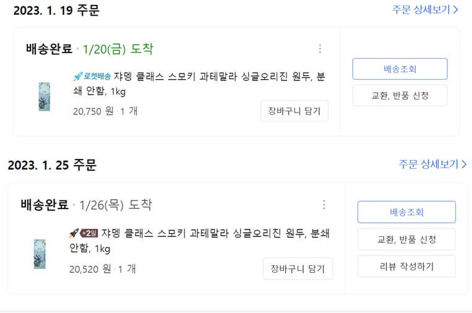Click the 배송완료 1/26(목) 도착 status
The image size is (472, 313).
[x=85, y=205]
